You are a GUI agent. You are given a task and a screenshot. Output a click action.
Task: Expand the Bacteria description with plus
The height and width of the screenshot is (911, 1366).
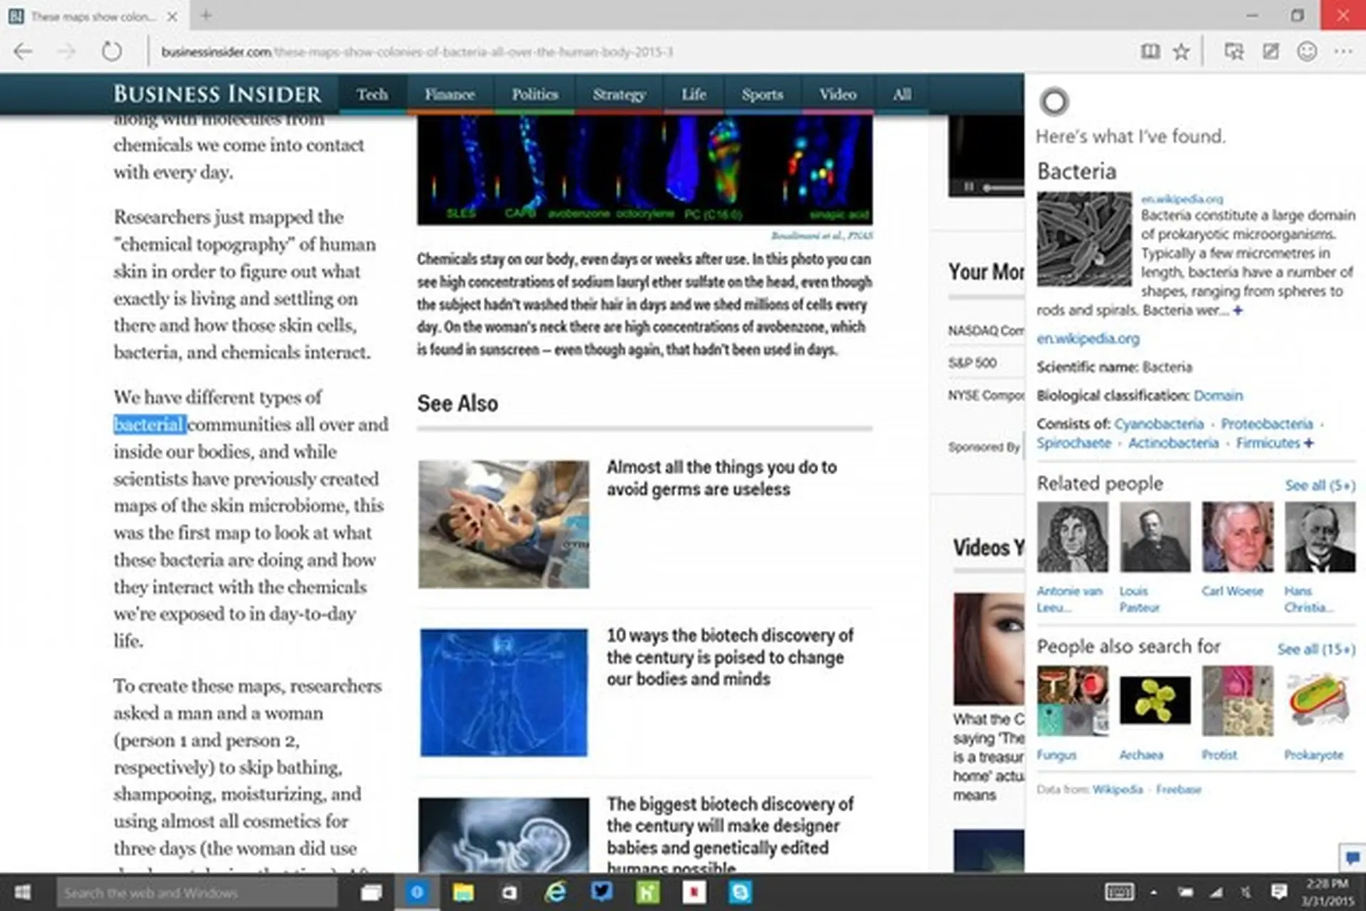click(x=1238, y=310)
